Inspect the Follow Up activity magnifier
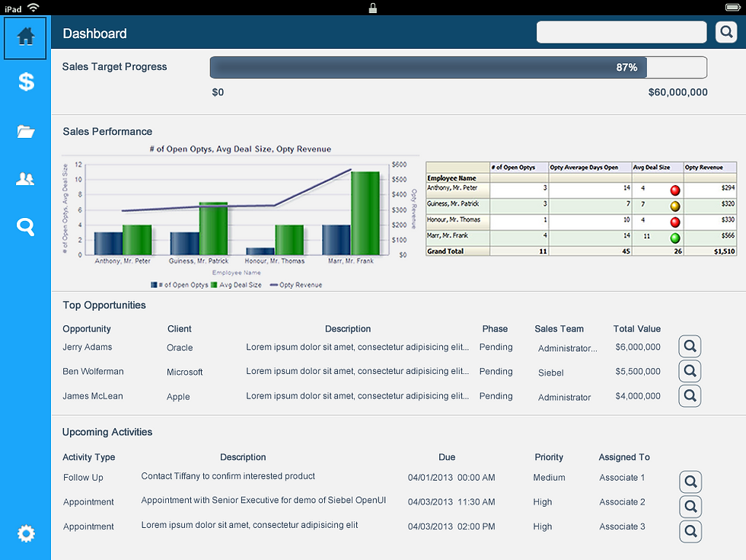Image resolution: width=746 pixels, height=560 pixels. (690, 482)
